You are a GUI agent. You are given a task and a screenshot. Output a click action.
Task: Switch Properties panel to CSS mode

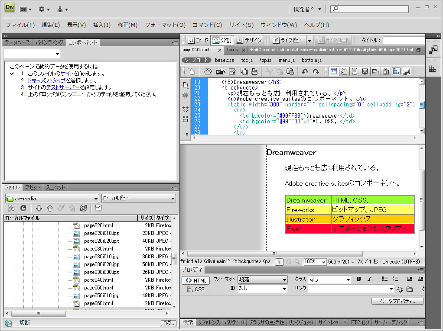(195, 289)
